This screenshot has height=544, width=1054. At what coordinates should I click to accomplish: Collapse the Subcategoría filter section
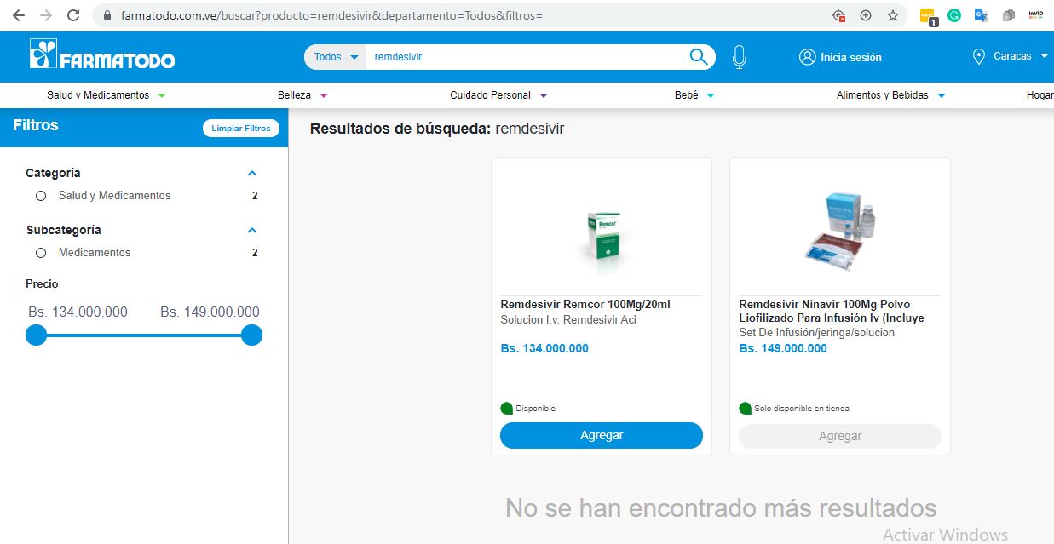click(251, 230)
